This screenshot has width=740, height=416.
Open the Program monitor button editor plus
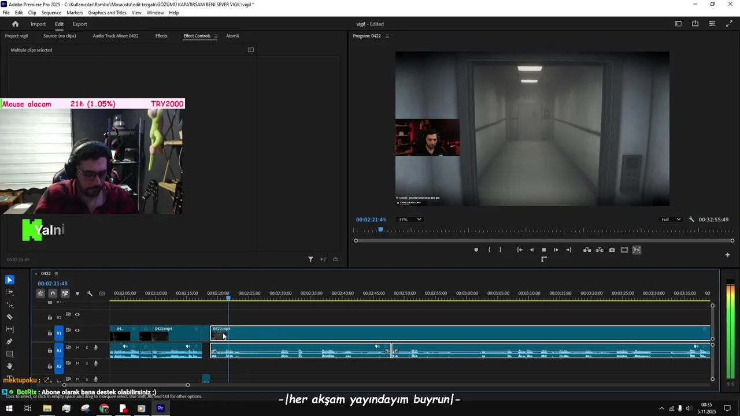click(x=728, y=255)
